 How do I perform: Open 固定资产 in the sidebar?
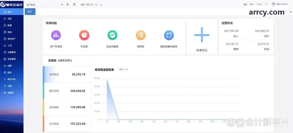click(12, 39)
